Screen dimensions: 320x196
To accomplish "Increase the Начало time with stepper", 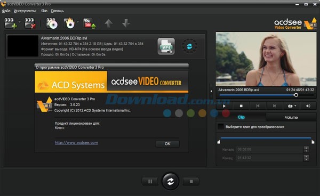I will [306, 148].
